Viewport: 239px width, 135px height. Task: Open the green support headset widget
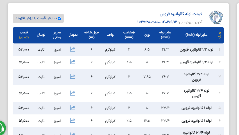click(2, 128)
